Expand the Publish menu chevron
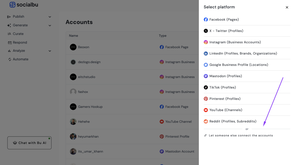The width and height of the screenshot is (295, 165). pyautogui.click(x=50, y=17)
